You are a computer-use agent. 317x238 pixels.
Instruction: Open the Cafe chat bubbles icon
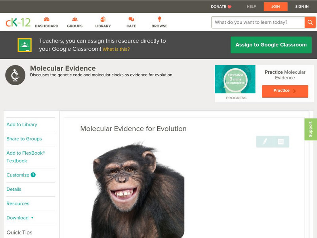pos(131,19)
